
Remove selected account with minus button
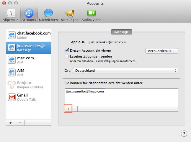(x=20, y=123)
